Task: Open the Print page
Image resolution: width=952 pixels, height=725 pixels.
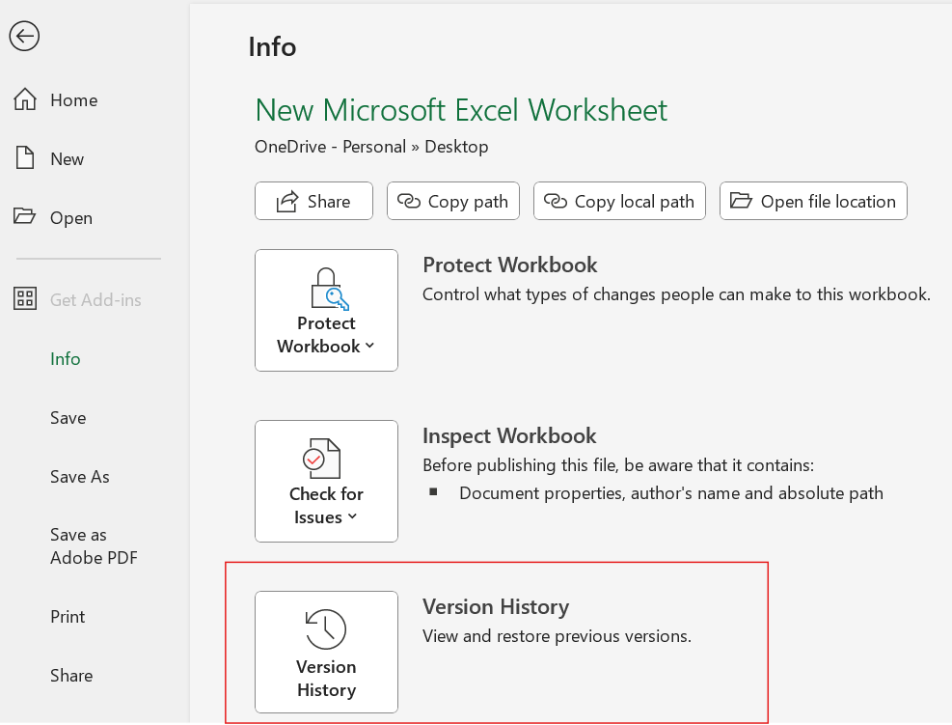Action: point(68,617)
